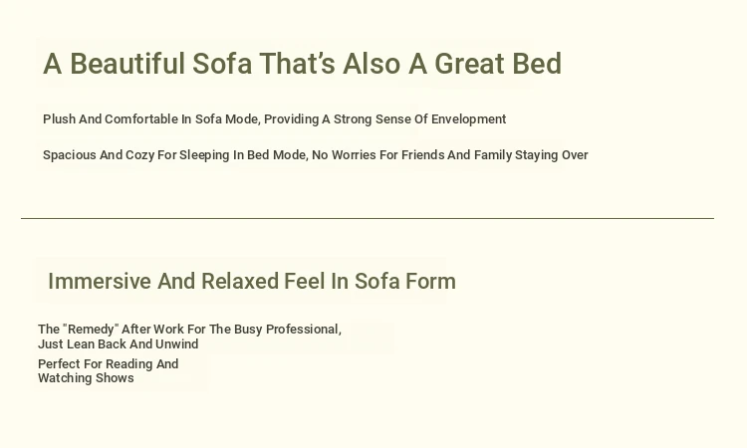Select the line starting "Plush And Comfortable In Sofa Mode"
747x448 pixels.
click(275, 119)
